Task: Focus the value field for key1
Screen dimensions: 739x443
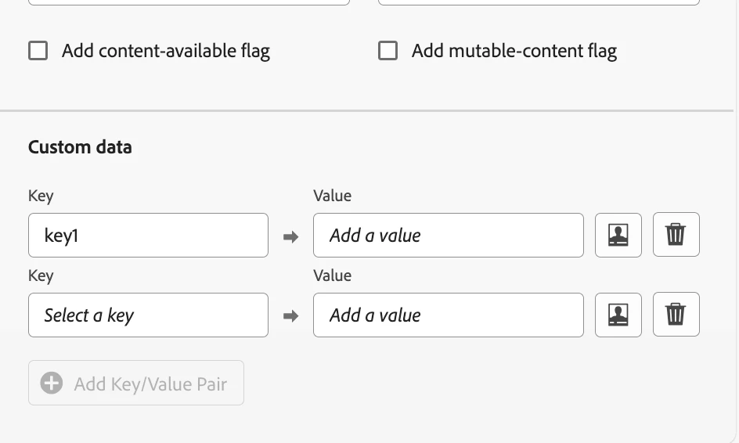Action: pyautogui.click(x=448, y=235)
